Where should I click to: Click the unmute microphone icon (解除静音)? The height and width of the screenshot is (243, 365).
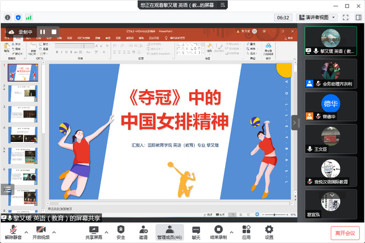click(x=11, y=229)
